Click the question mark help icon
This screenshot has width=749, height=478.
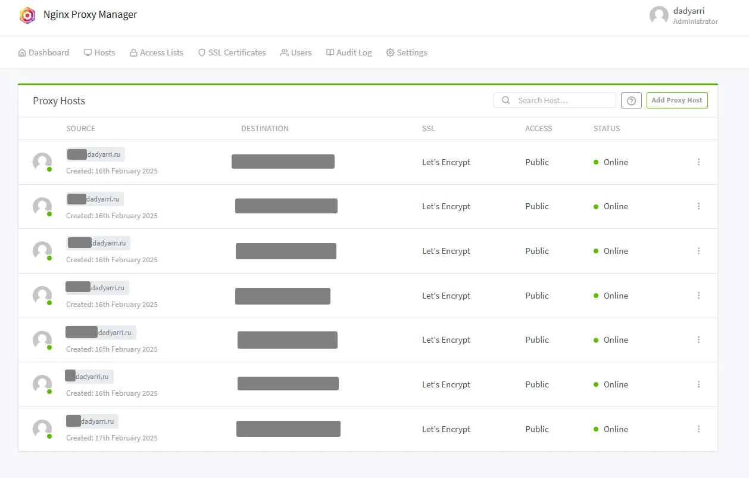point(631,100)
